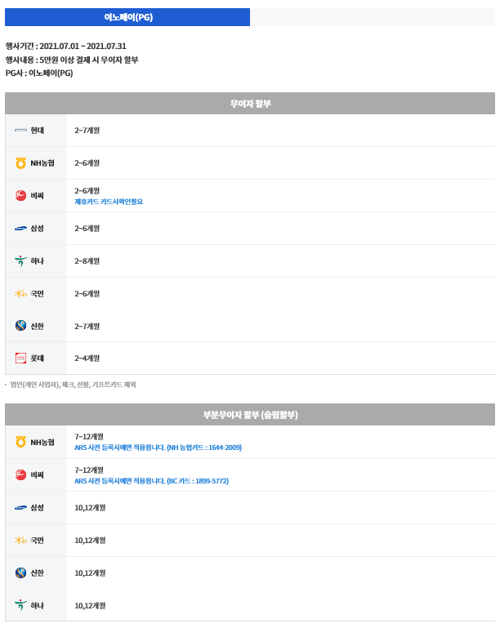
Task: Click 비씨 row's 2~6개월 value
Action: pyautogui.click(x=87, y=190)
